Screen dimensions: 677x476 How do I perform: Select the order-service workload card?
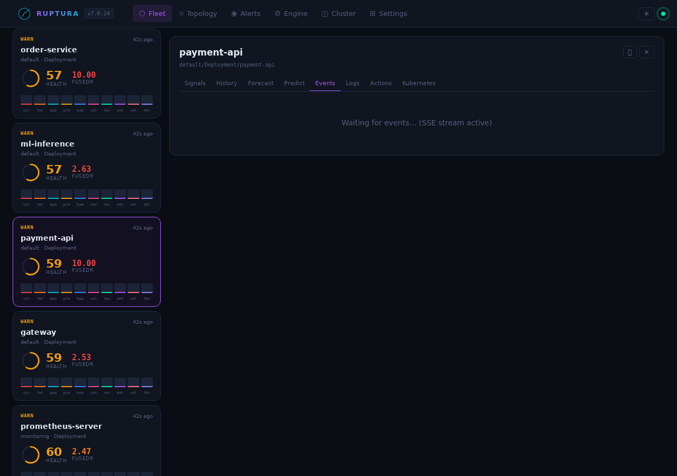click(x=87, y=74)
